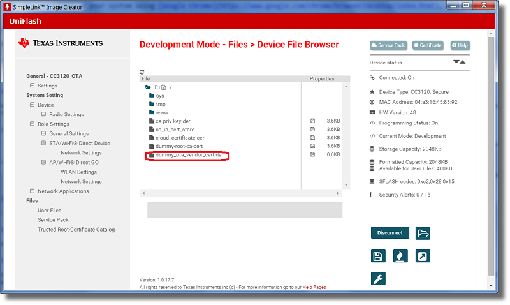Open the Service Pack sidebar item
The width and height of the screenshot is (510, 305).
tap(53, 219)
